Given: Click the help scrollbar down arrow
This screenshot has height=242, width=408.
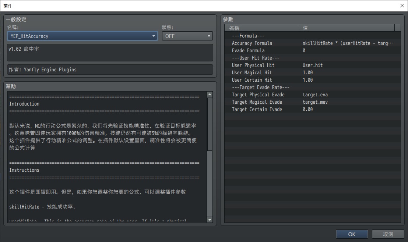Looking at the screenshot, I should [210, 220].
